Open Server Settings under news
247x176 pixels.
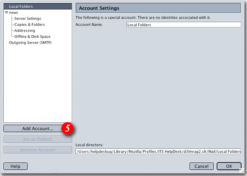coord(28,18)
